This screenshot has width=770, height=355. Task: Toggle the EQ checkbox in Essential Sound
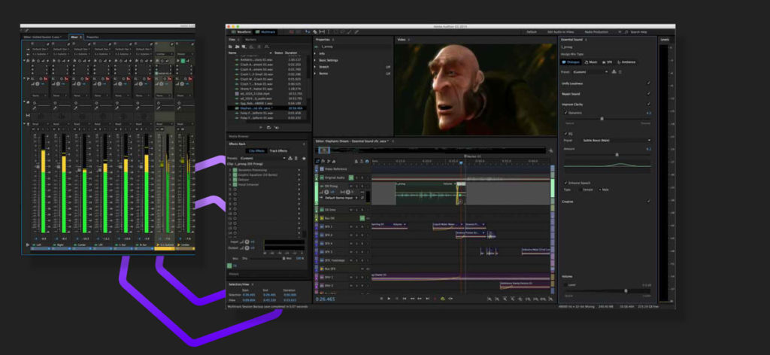[x=565, y=133]
